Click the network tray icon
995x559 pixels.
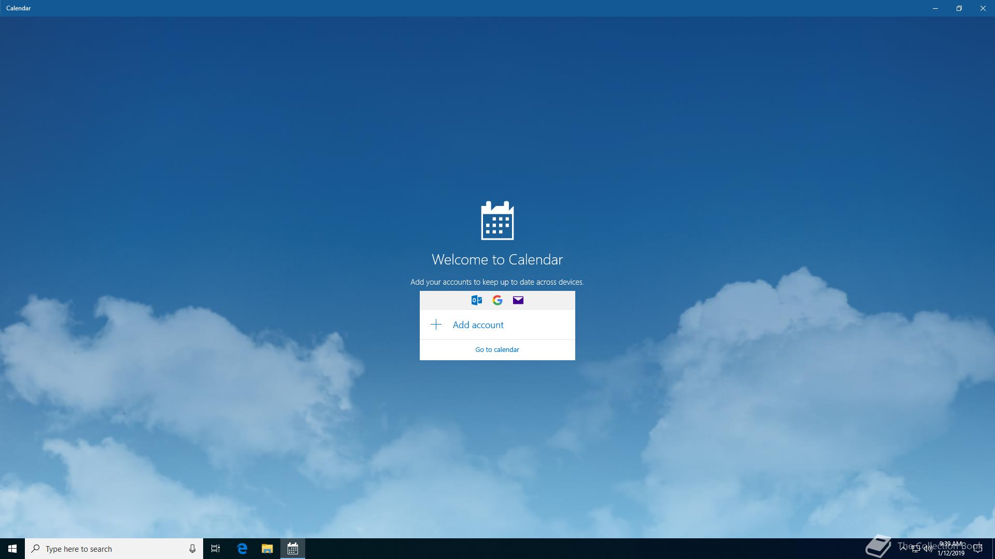[916, 549]
